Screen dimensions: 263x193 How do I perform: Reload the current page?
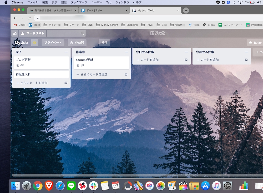[29, 18]
